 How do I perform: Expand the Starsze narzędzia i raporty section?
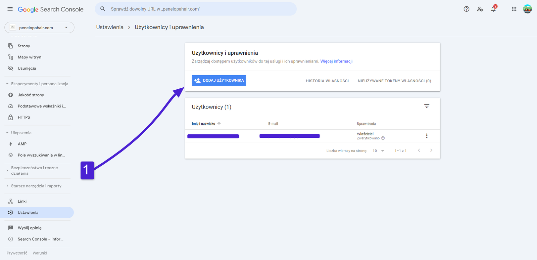[x=7, y=186]
